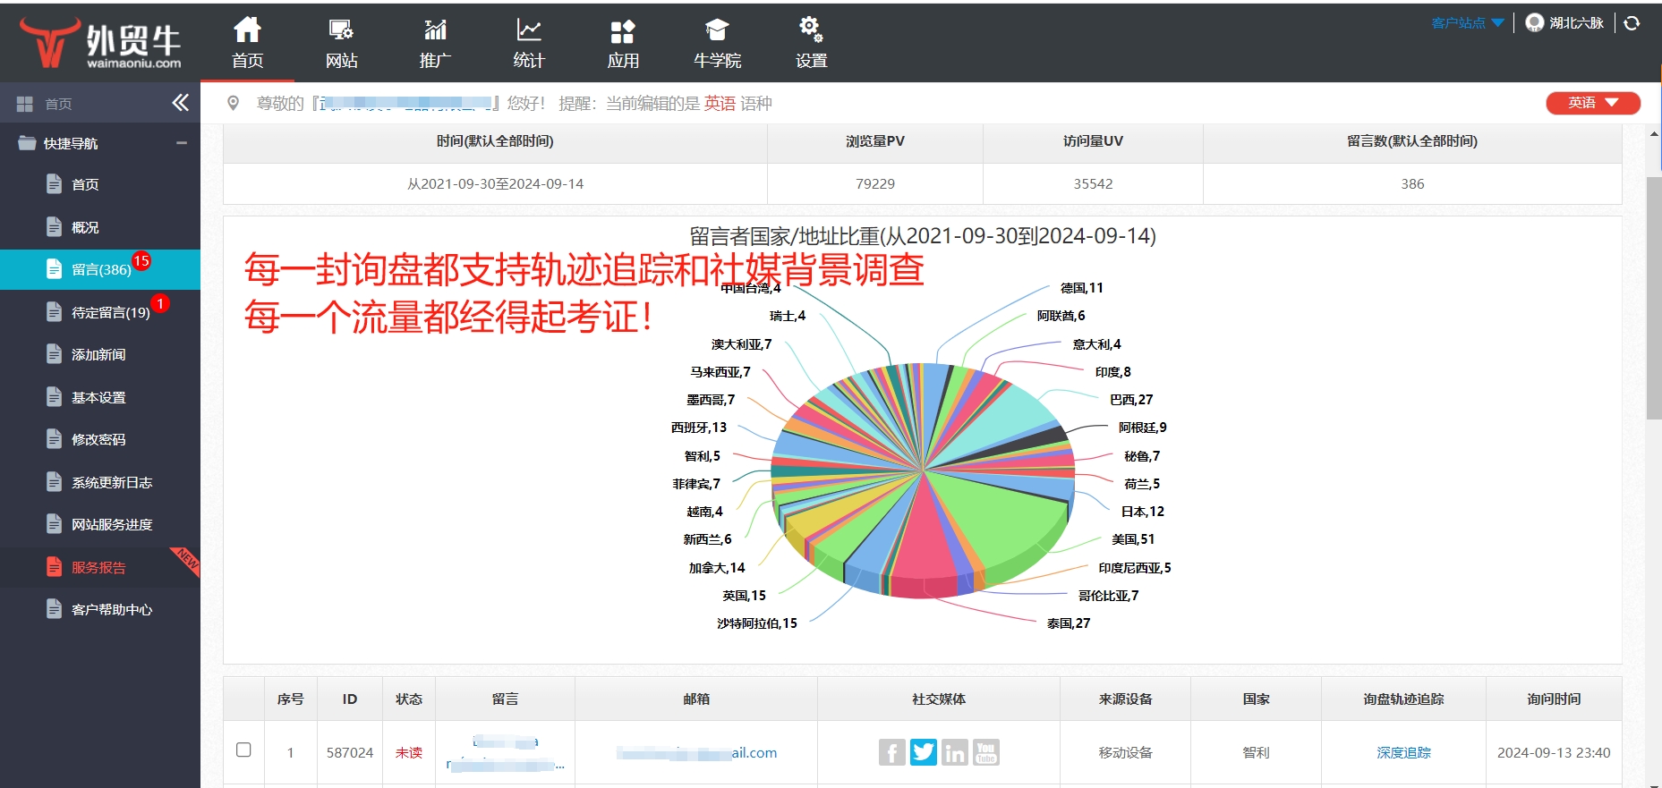Open 网站服务进度 in the sidebar
This screenshot has width=1662, height=788.
click(x=112, y=524)
